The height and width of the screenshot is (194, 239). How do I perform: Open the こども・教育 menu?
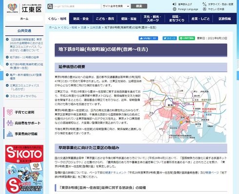pos(105,18)
